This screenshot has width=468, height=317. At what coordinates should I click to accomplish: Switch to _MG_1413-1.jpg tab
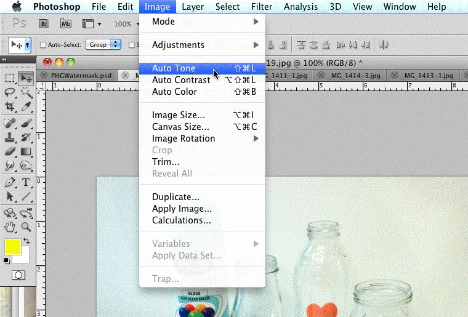click(428, 76)
